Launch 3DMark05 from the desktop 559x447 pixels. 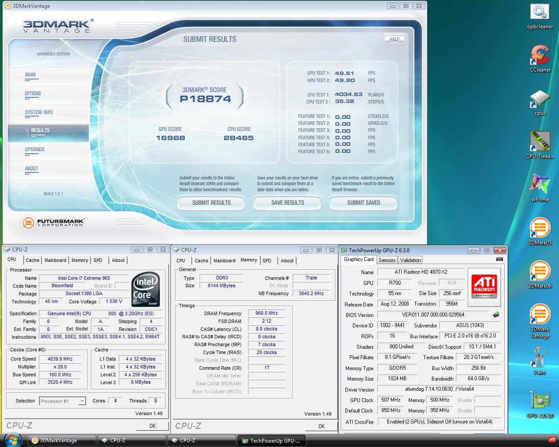tap(540, 231)
